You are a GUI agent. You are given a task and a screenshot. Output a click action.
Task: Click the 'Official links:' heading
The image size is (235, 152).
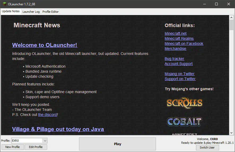(180, 25)
